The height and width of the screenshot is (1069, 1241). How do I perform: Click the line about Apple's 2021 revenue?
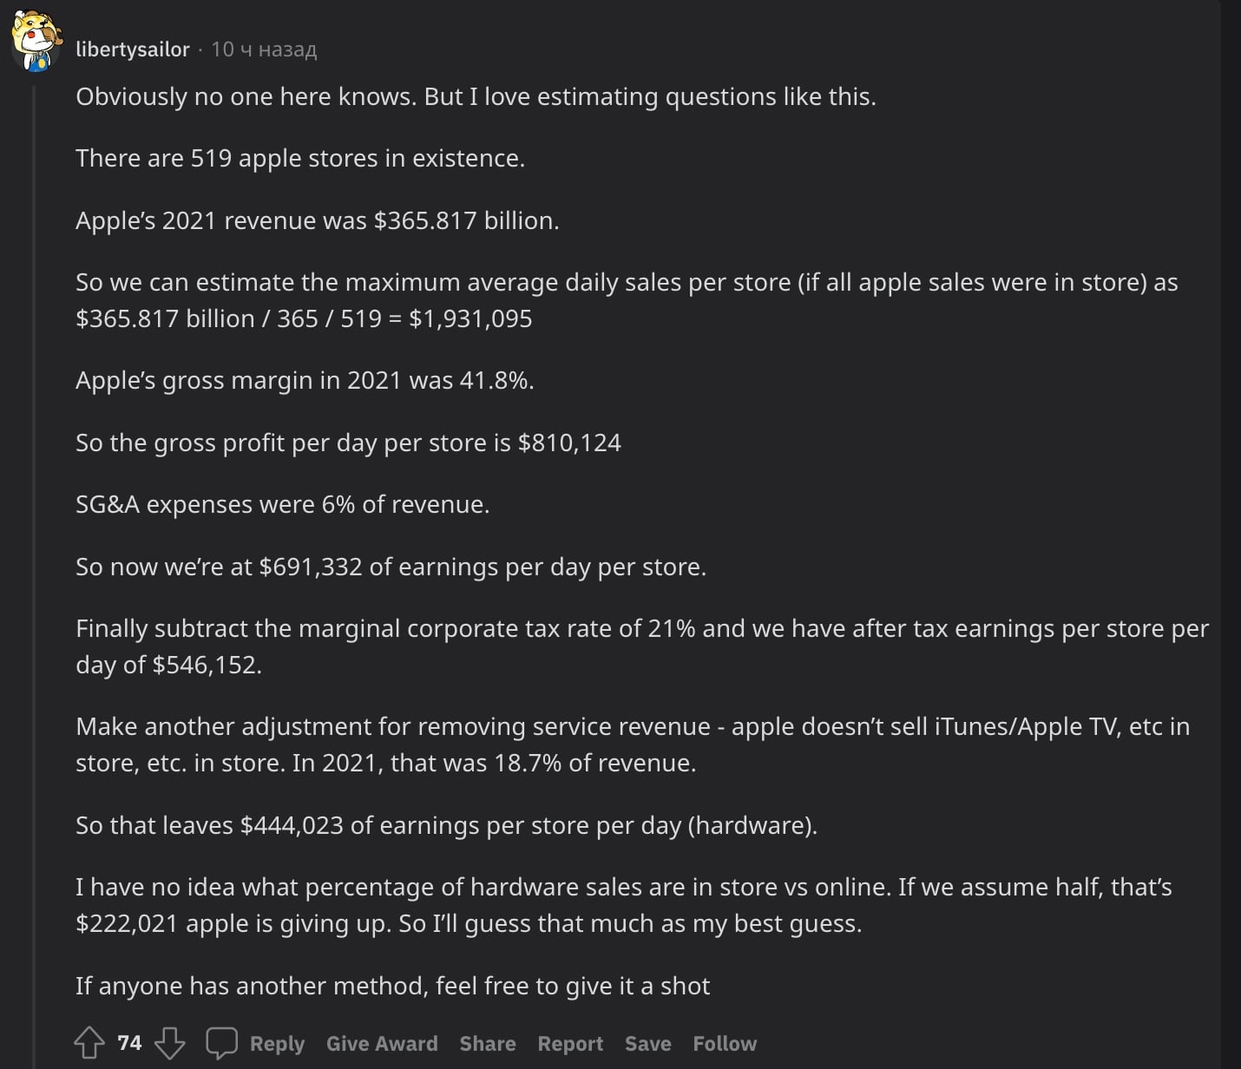tap(318, 221)
